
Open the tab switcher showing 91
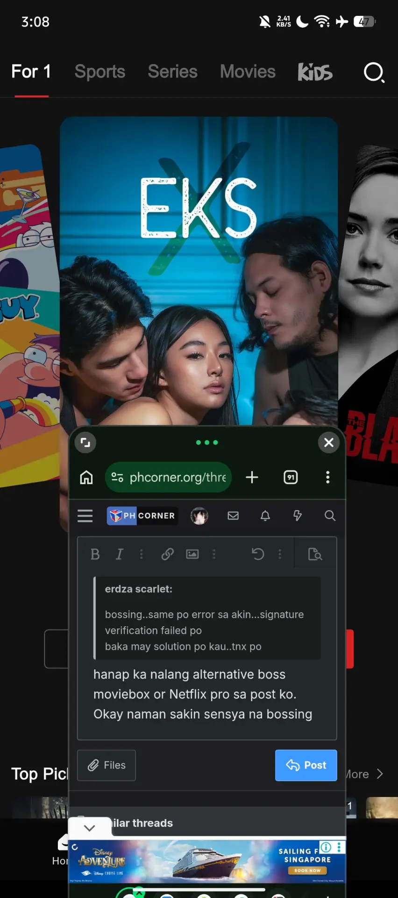(291, 478)
